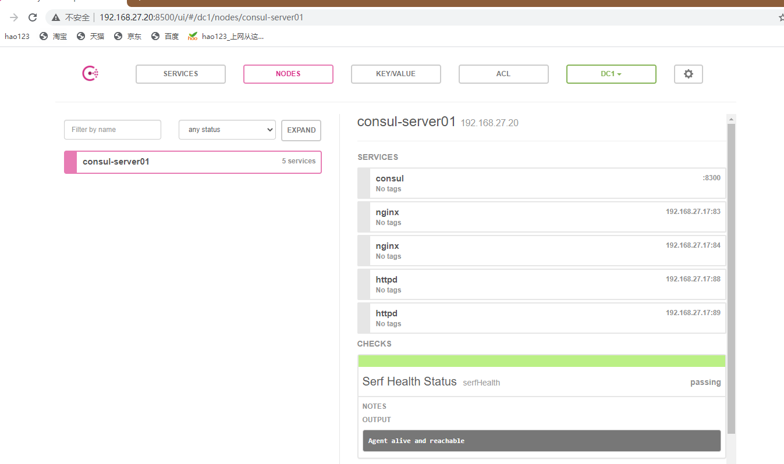Open the consul service on port 8300
The height and width of the screenshot is (464, 784).
coord(541,183)
